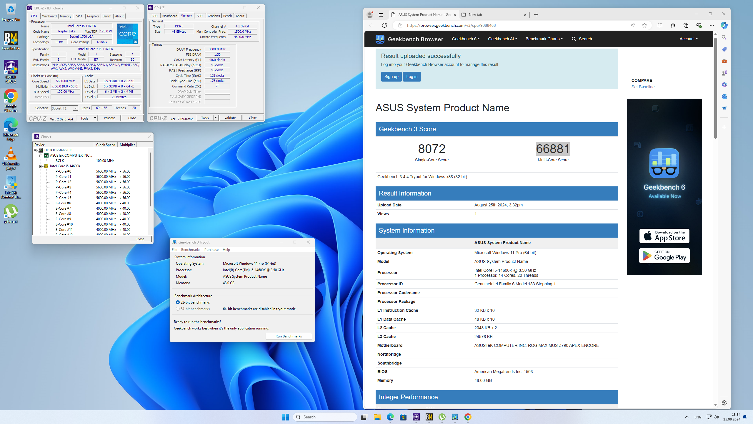The width and height of the screenshot is (753, 424).
Task: Open tab actions menu icon in Edge
Action: 381,15
